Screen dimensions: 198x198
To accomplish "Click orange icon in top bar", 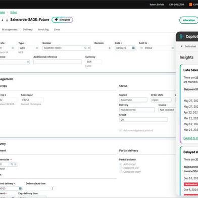I will tap(190, 5).
